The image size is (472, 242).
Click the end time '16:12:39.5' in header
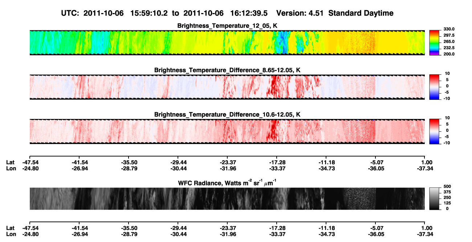[x=249, y=13]
